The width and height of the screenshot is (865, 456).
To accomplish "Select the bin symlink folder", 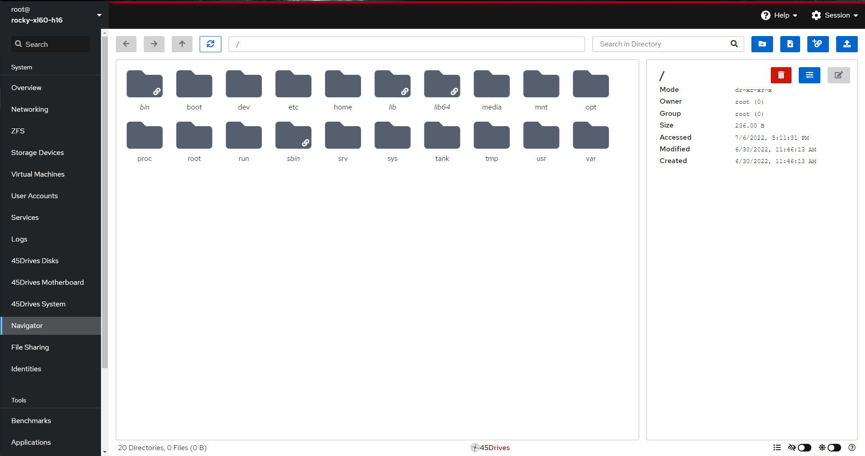I will click(x=145, y=90).
